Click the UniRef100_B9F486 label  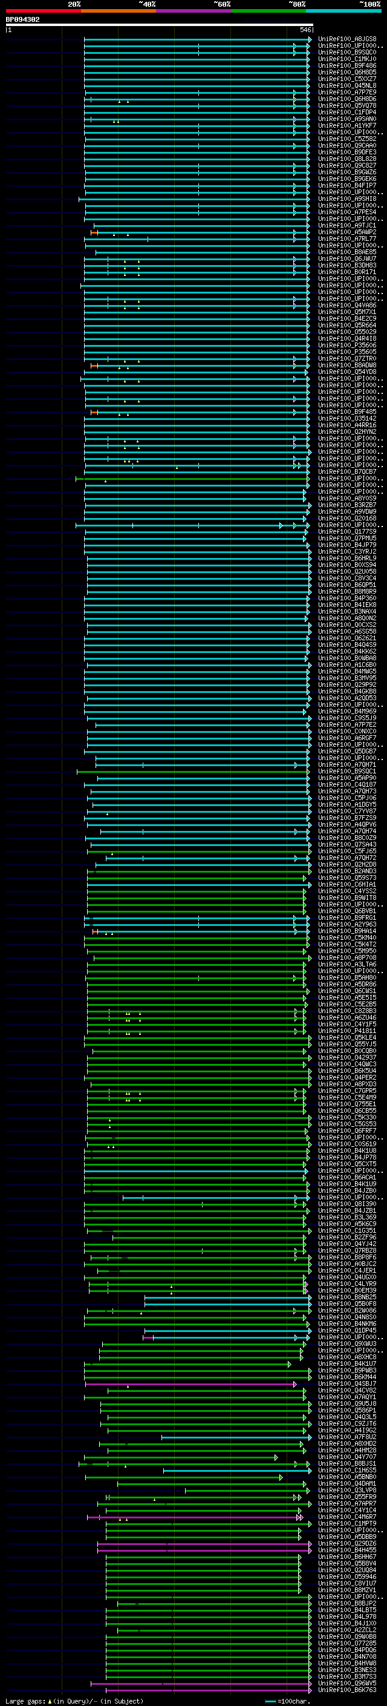click(x=347, y=65)
